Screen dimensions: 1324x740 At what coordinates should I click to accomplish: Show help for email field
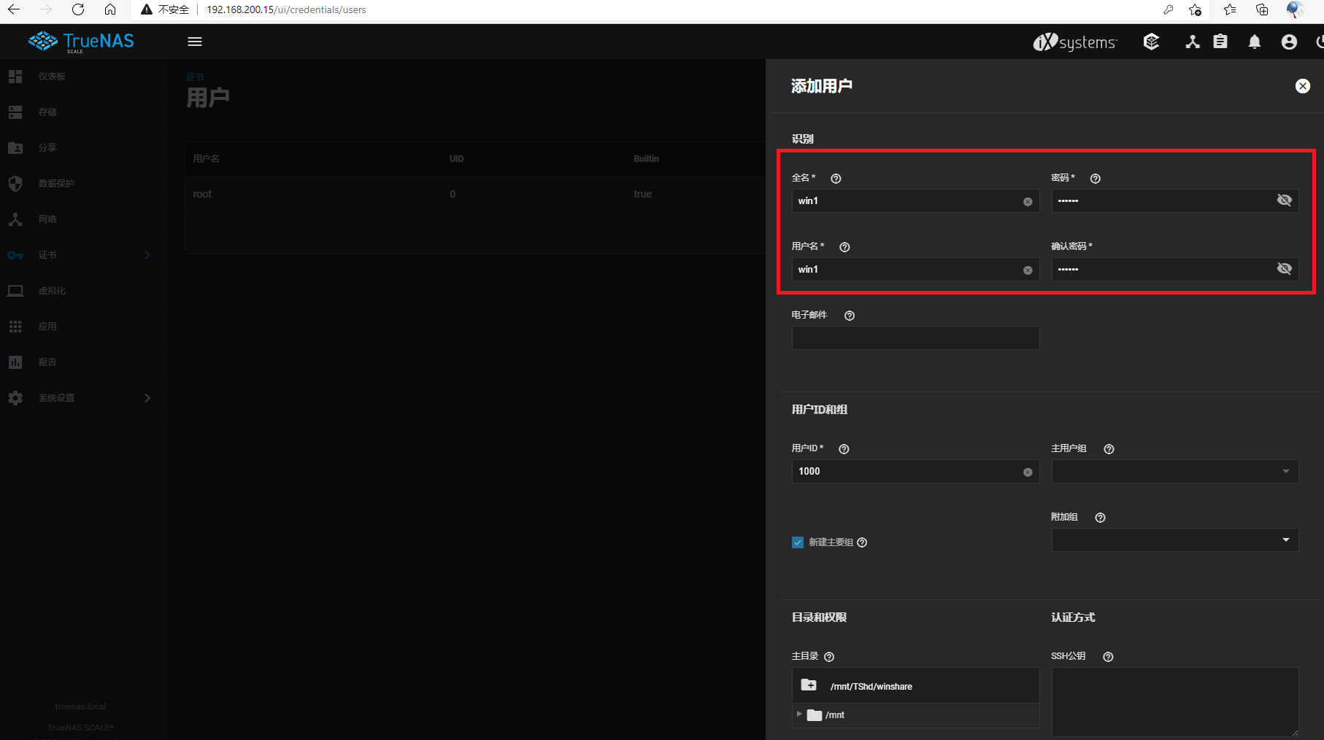(x=850, y=315)
